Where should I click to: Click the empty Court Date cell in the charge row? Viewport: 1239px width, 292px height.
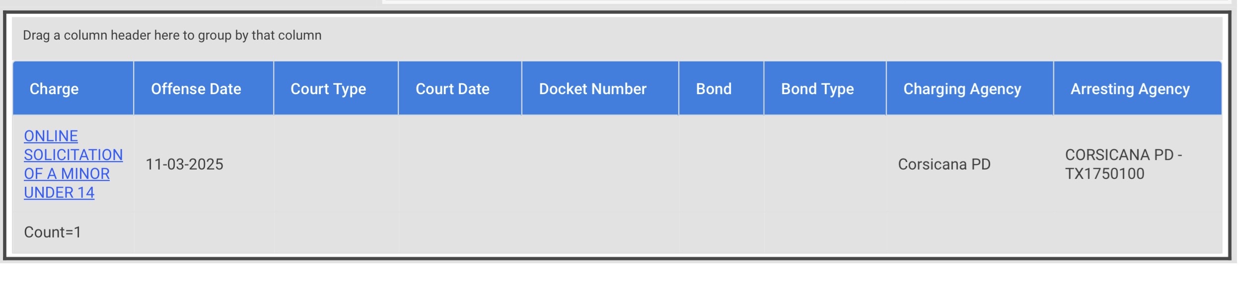click(x=460, y=164)
